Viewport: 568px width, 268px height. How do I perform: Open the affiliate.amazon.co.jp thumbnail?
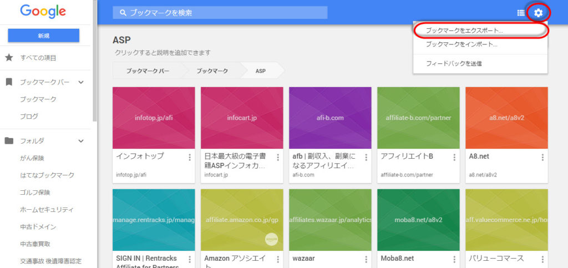point(242,220)
